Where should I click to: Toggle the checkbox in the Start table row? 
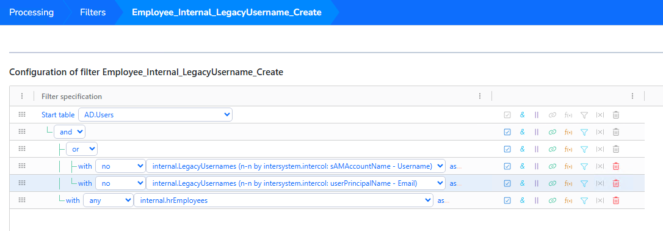click(507, 115)
